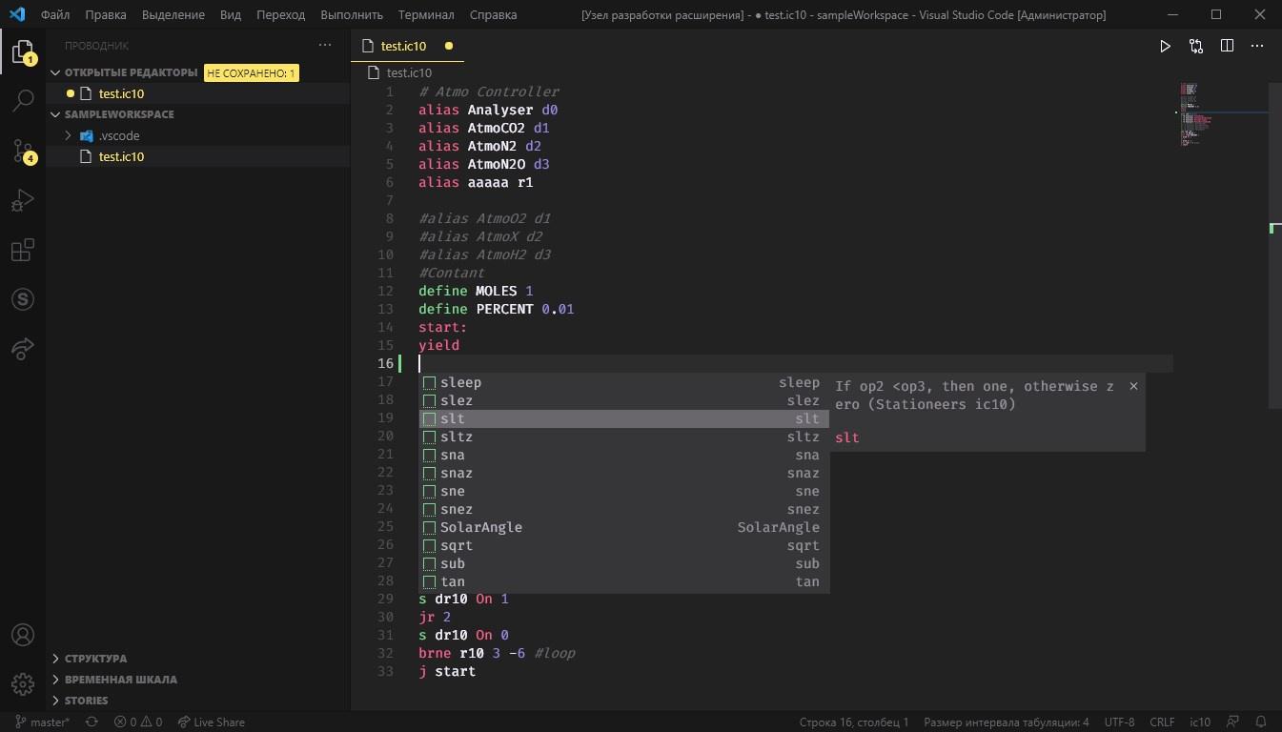Open the Accounts icon in activity bar
This screenshot has width=1282, height=732.
coord(23,635)
